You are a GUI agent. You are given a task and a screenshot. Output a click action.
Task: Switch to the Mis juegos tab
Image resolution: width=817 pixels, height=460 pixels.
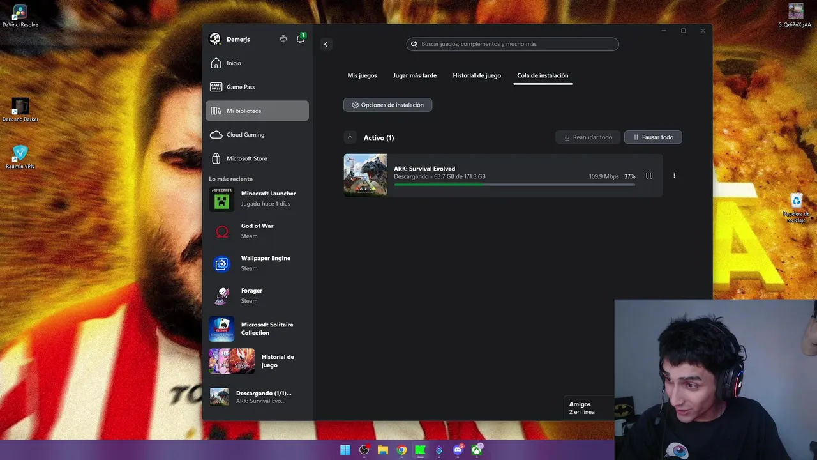(362, 75)
